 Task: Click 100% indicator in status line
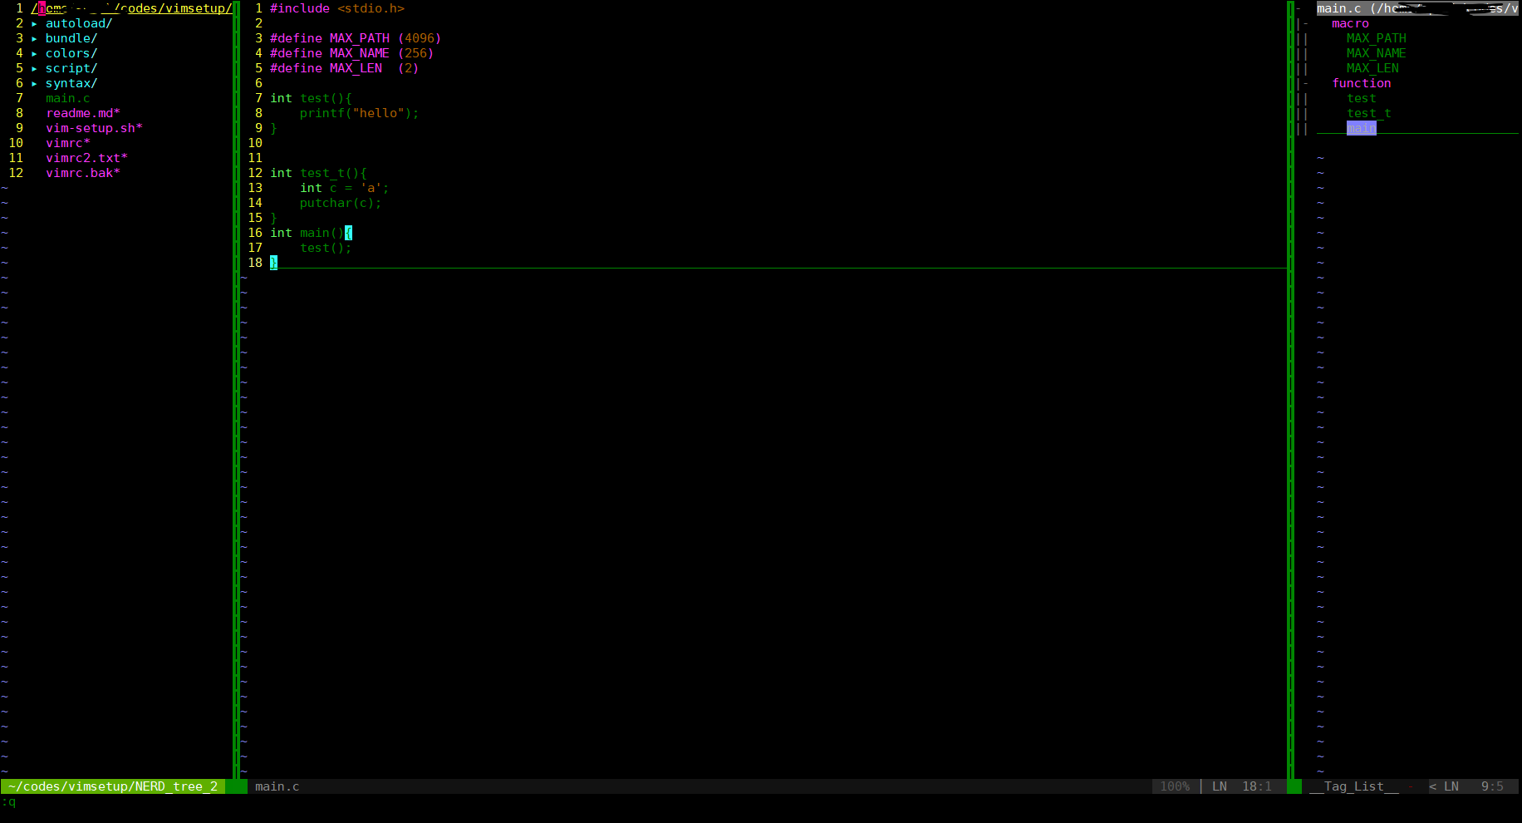pyautogui.click(x=1175, y=786)
